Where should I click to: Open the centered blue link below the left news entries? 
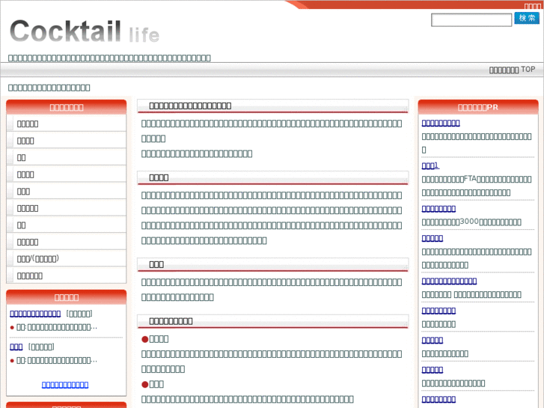65,385
